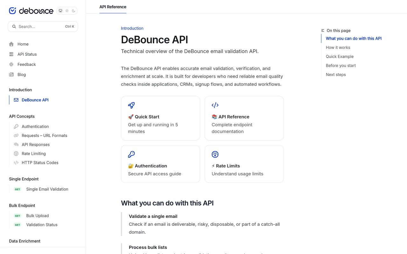Click the Feedback Slack icon
This screenshot has height=254, width=407.
(11, 64)
